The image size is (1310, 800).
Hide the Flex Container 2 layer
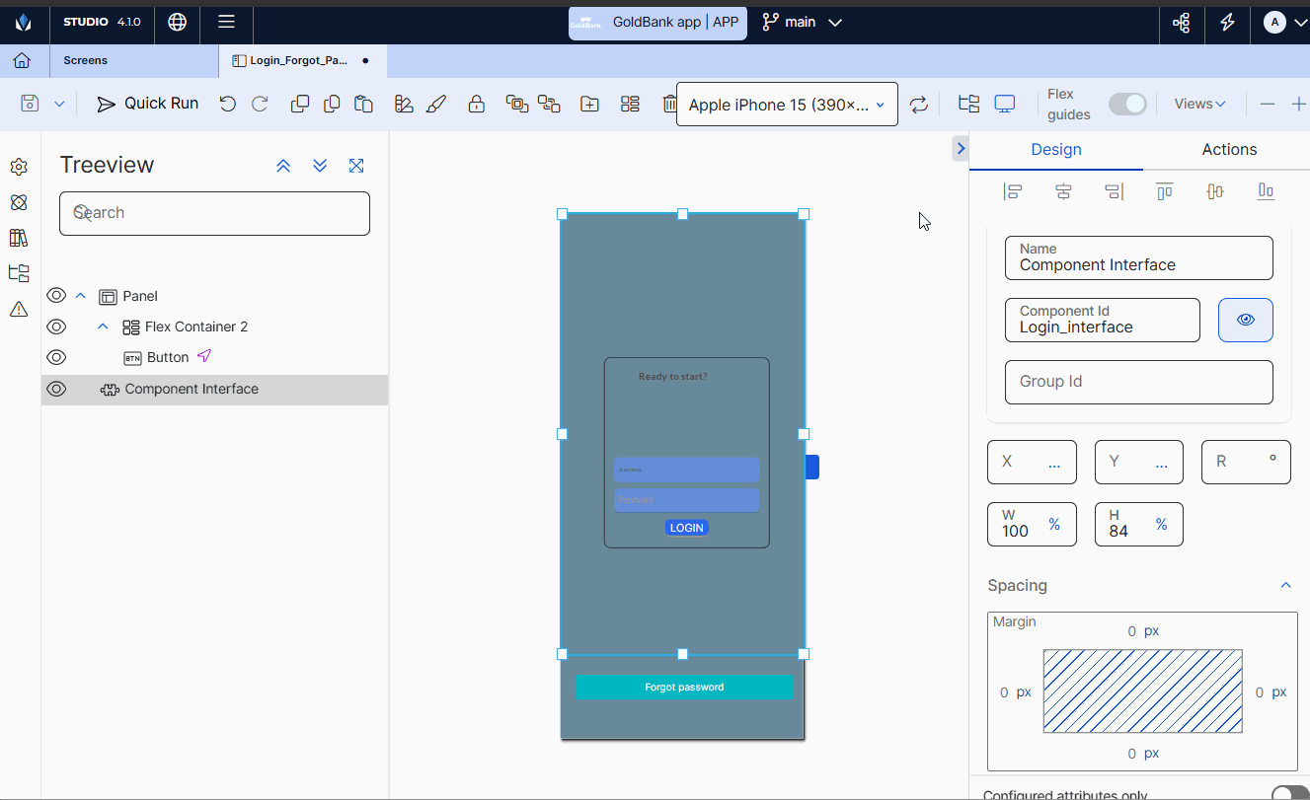56,327
